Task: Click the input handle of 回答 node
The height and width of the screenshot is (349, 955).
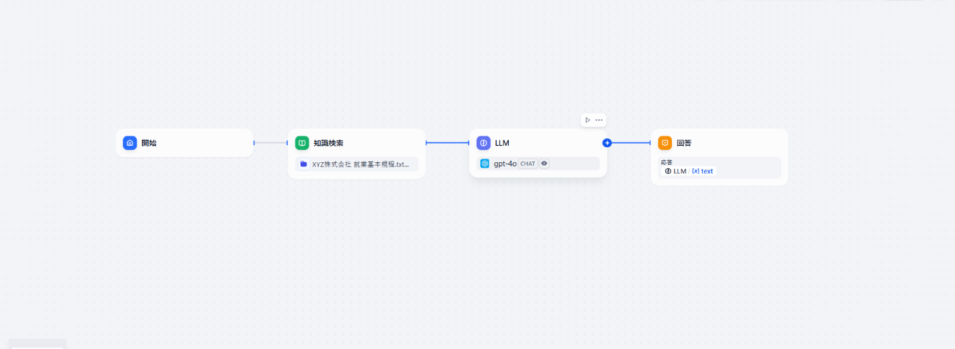Action: pos(651,143)
